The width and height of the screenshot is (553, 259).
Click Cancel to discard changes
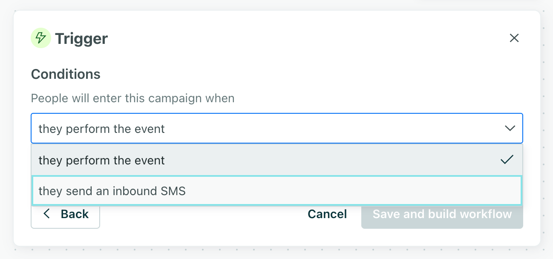327,214
